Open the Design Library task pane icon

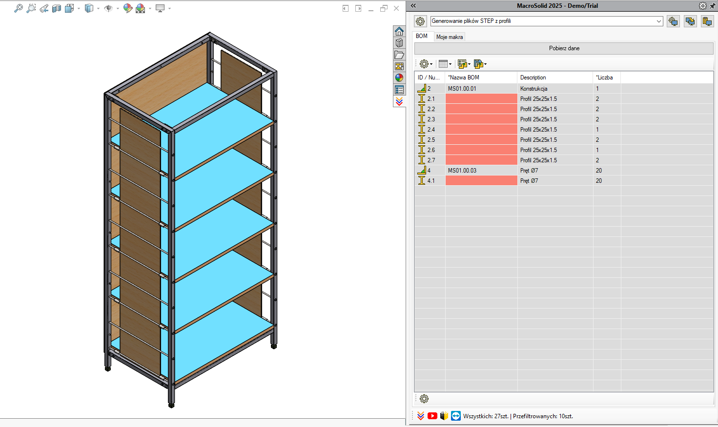399,43
